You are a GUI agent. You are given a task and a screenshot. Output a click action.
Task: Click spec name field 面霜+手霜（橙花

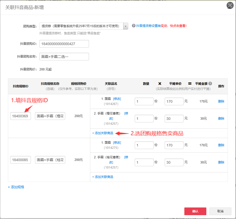pos(50,116)
